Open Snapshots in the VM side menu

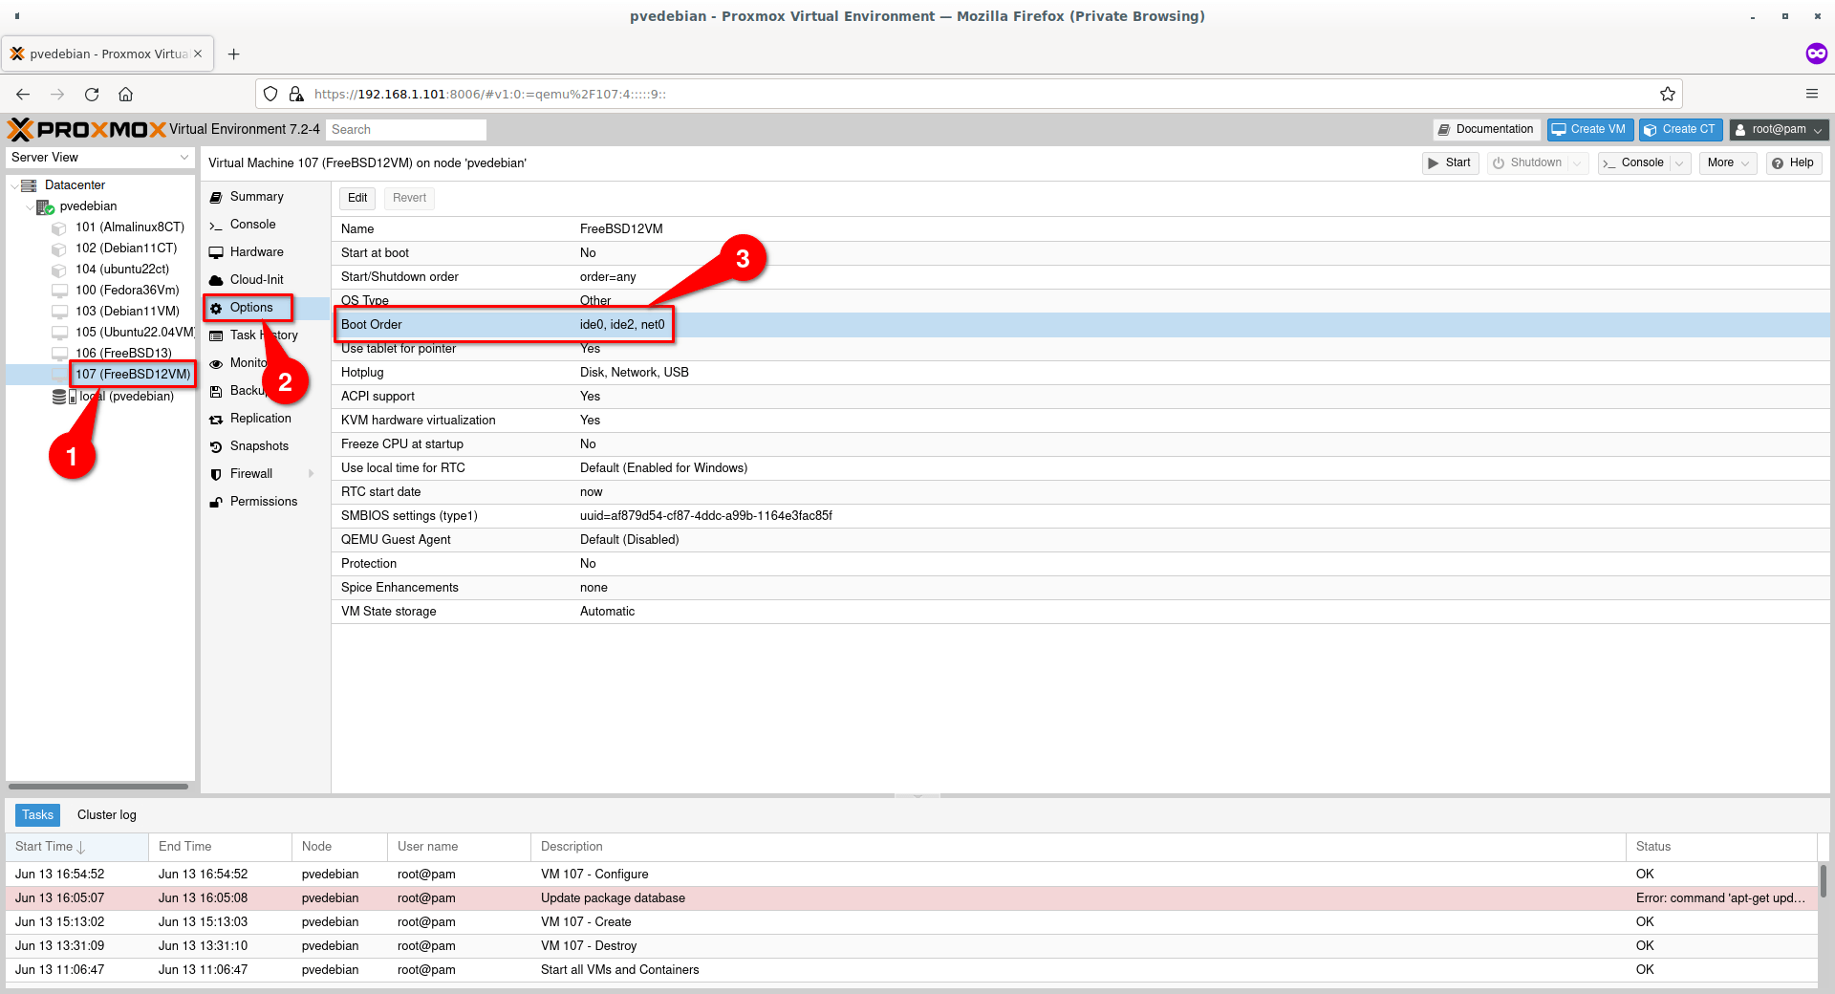pos(258,446)
